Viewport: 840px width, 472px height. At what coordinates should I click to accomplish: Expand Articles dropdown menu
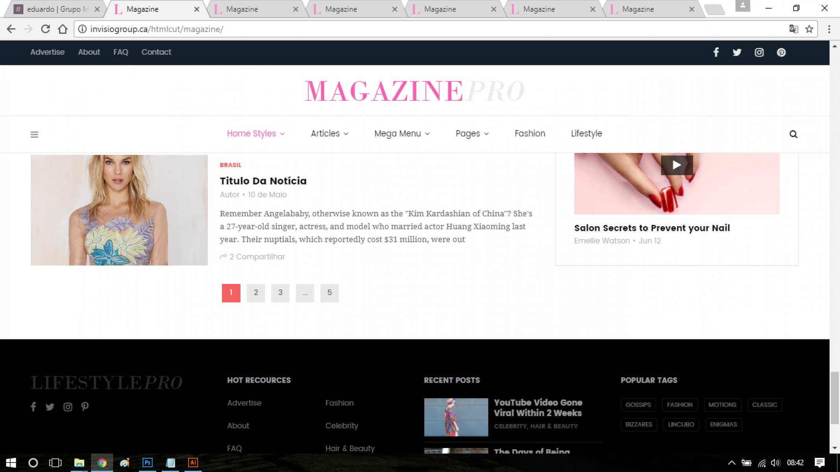coord(329,134)
